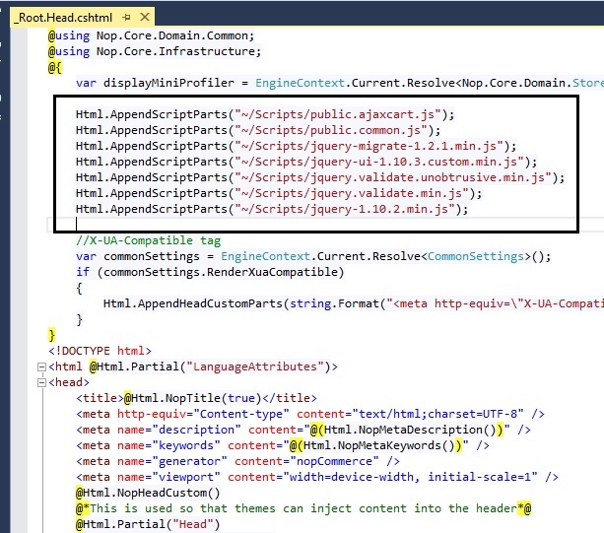Image resolution: width=604 pixels, height=533 pixels.
Task: Click the jquery.validate.unobtrusive.min.js line
Action: pos(320,177)
